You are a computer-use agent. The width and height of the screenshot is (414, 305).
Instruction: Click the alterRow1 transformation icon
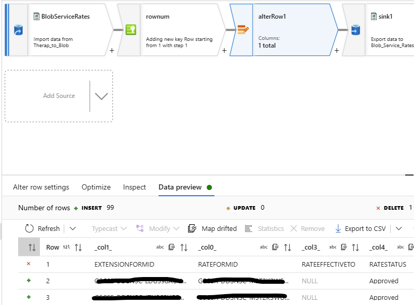[243, 30]
